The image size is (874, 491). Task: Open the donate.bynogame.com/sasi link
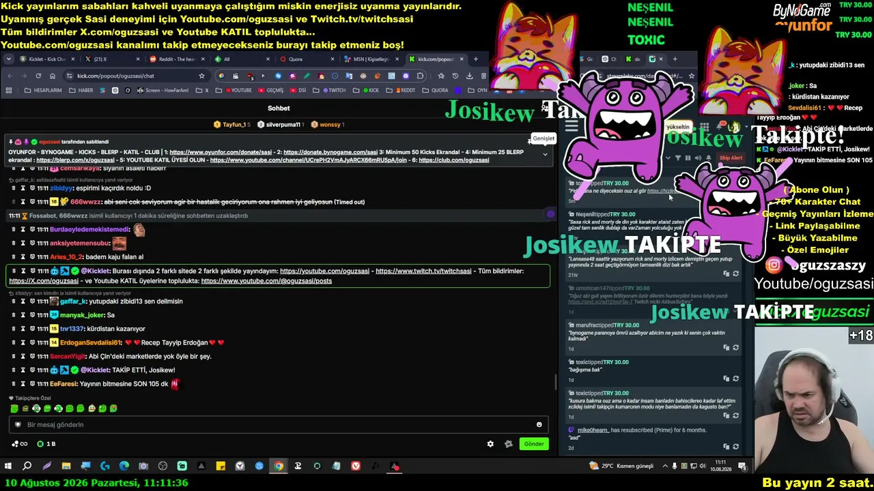point(330,152)
